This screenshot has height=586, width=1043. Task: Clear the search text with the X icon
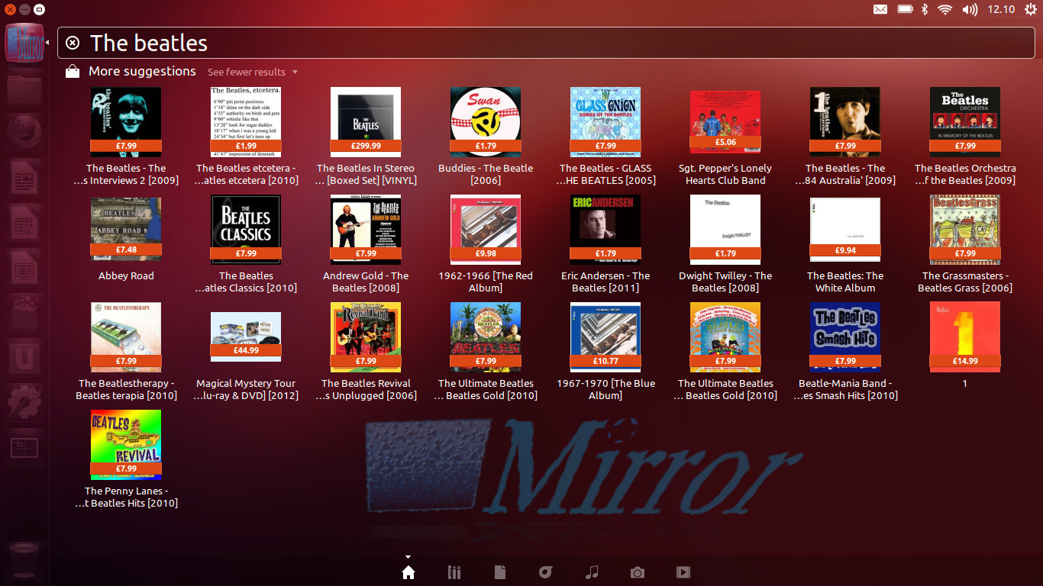(x=73, y=43)
